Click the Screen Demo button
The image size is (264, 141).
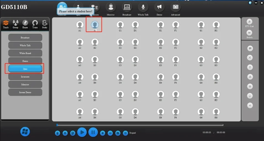tap(25, 92)
